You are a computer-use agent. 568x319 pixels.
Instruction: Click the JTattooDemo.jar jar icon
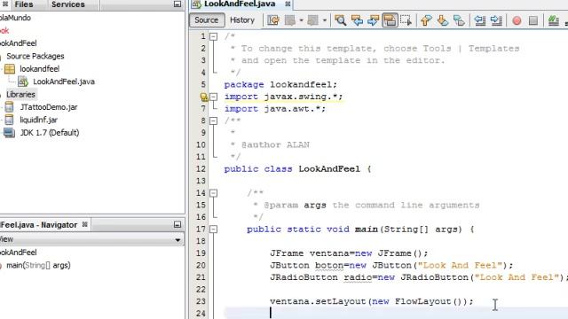point(9,107)
